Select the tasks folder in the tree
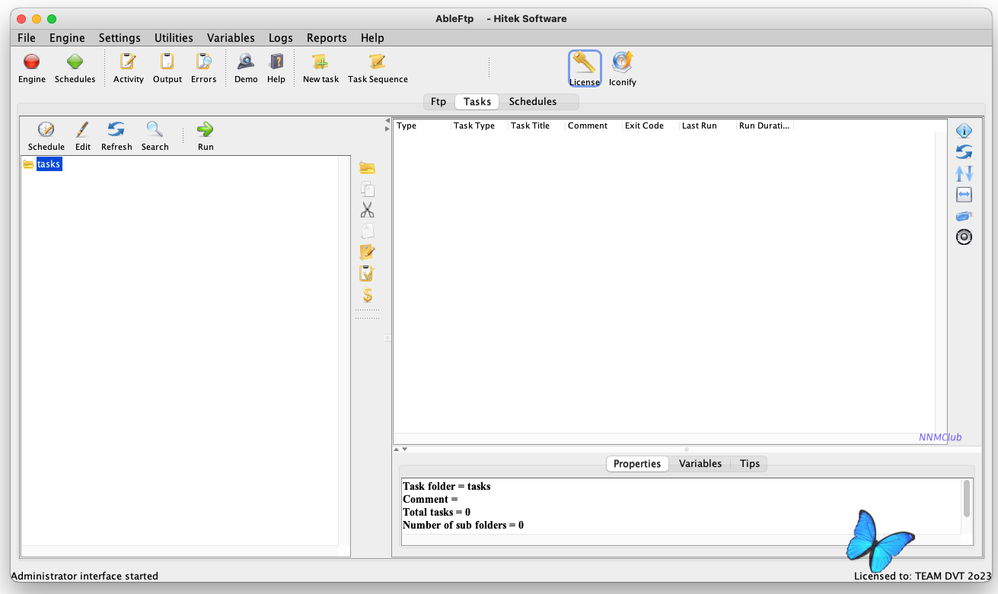 49,164
